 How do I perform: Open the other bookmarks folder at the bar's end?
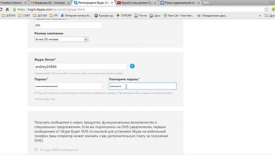click(270, 15)
